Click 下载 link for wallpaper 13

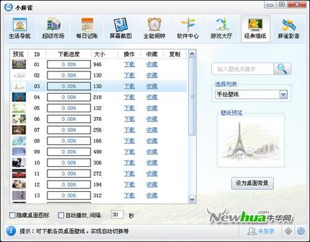pos(130,195)
